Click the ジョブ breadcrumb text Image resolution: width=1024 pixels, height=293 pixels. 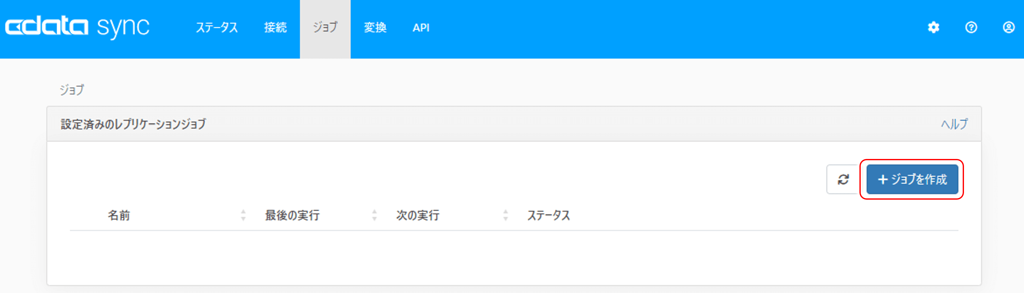click(x=72, y=90)
